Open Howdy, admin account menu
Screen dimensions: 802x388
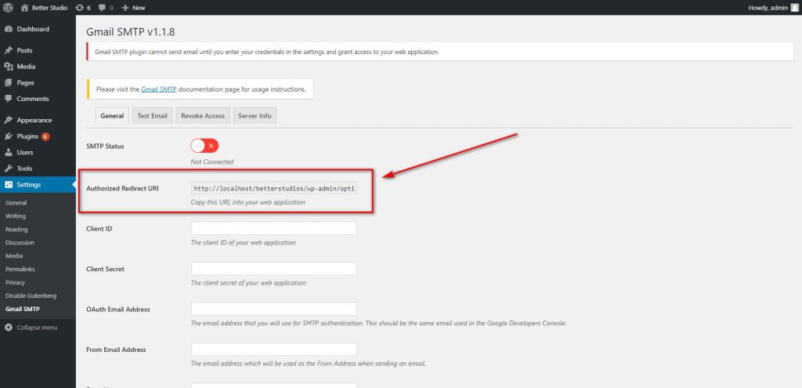coord(773,8)
